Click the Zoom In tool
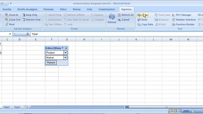Screen dimensions: 203x114 12,15
